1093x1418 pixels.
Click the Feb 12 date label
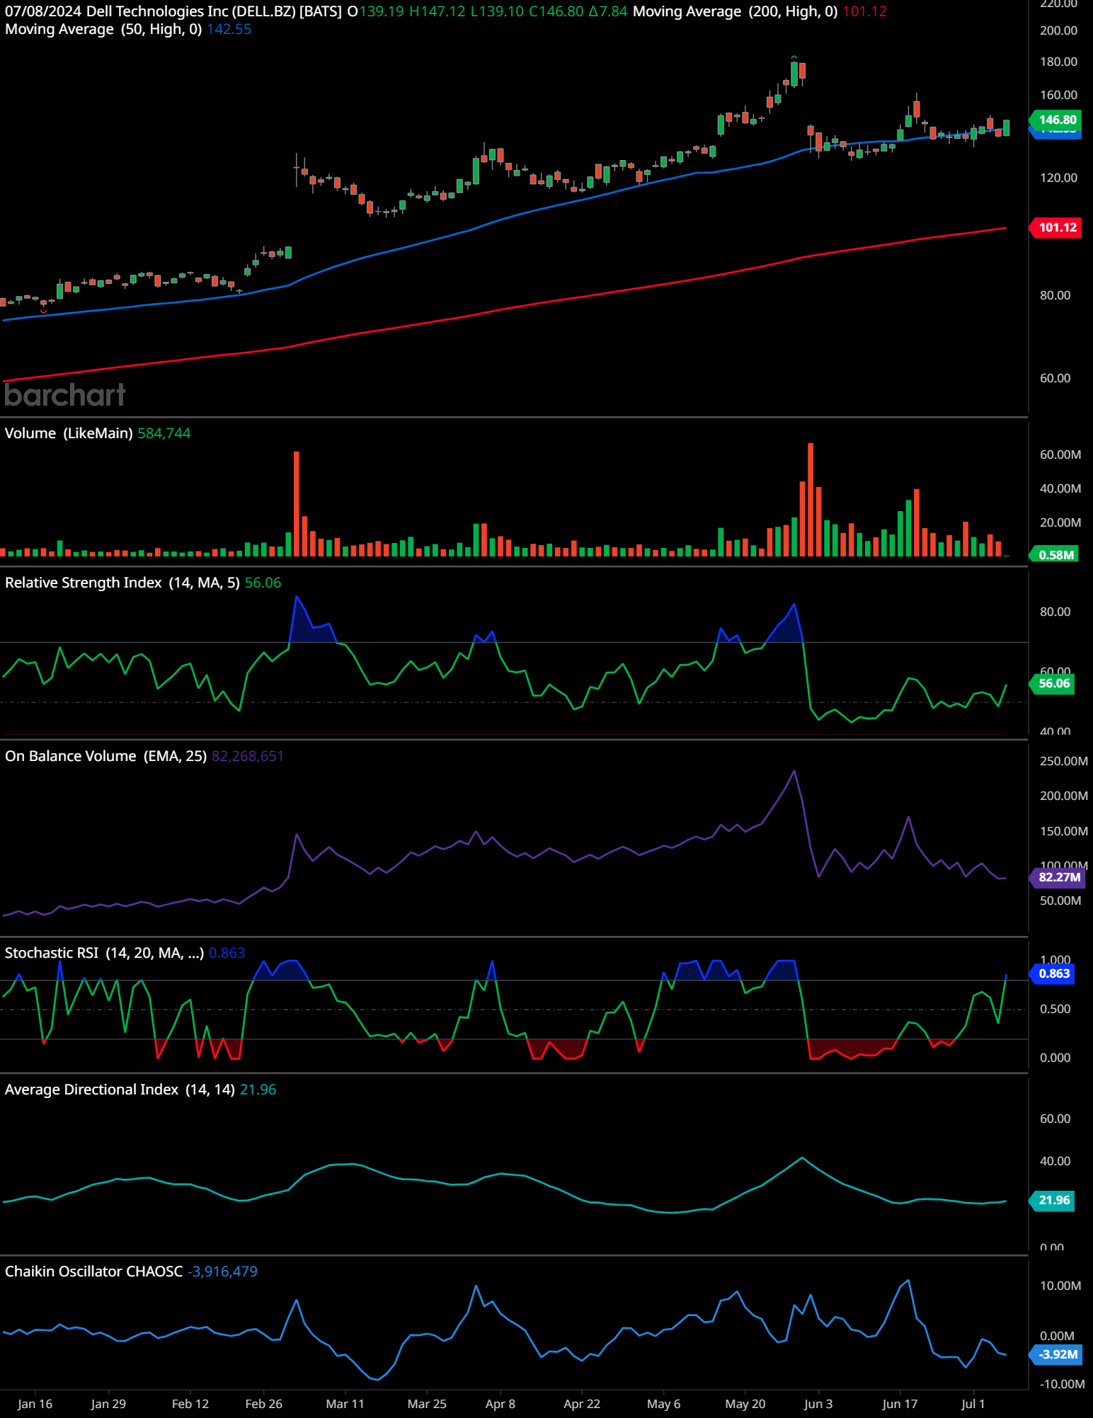coord(190,1404)
